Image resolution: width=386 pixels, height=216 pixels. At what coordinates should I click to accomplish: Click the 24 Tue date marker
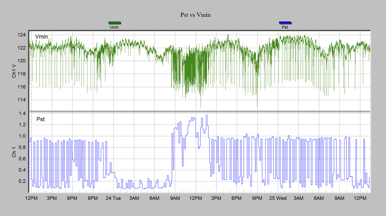pyautogui.click(x=113, y=198)
